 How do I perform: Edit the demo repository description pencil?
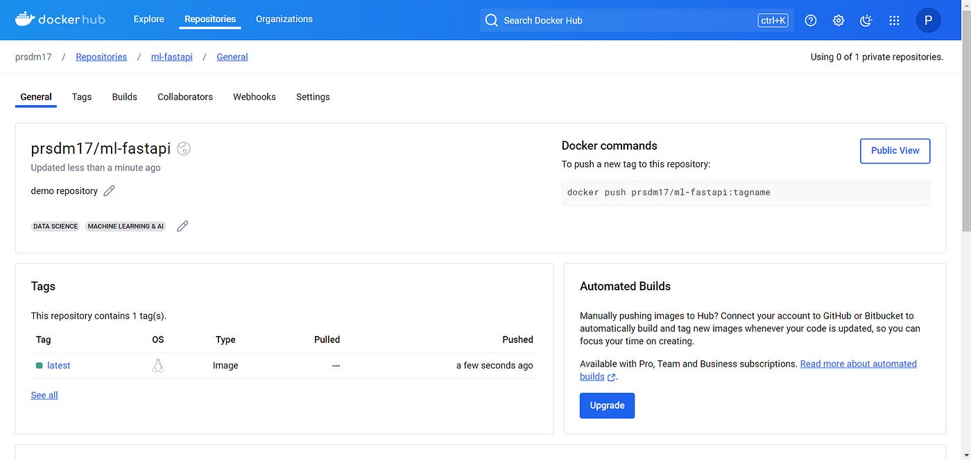109,191
